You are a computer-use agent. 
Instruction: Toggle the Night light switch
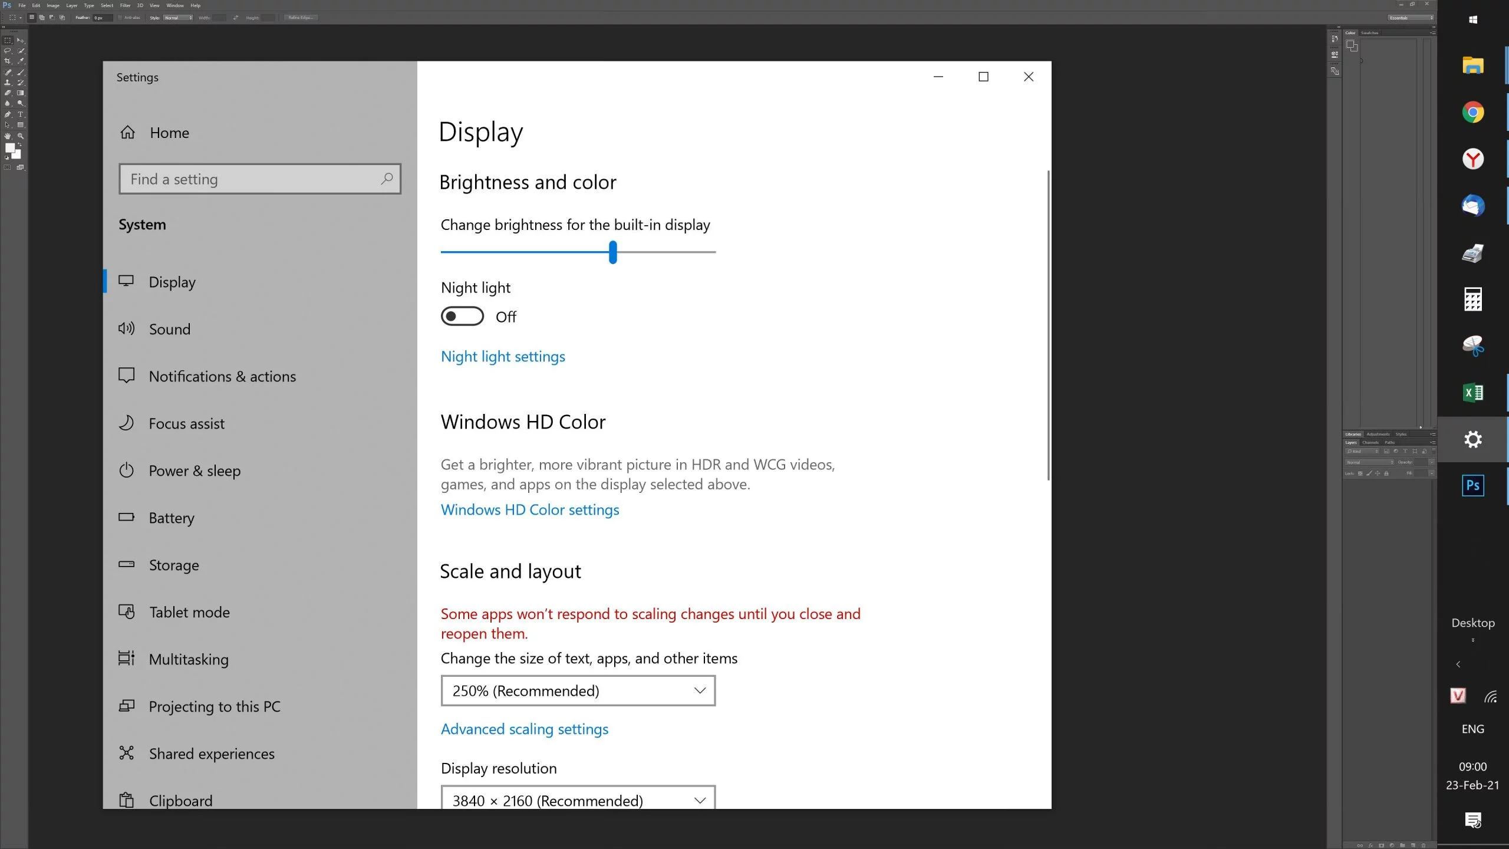click(x=462, y=317)
